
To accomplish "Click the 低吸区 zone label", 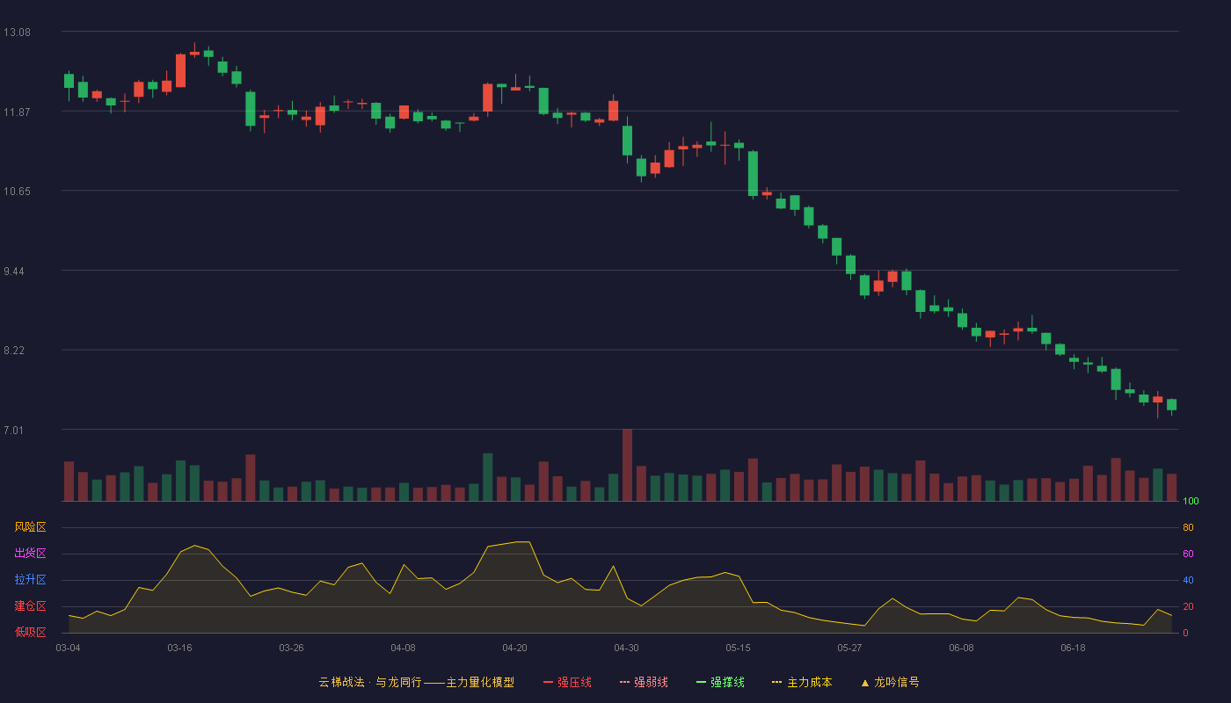I will coord(30,632).
